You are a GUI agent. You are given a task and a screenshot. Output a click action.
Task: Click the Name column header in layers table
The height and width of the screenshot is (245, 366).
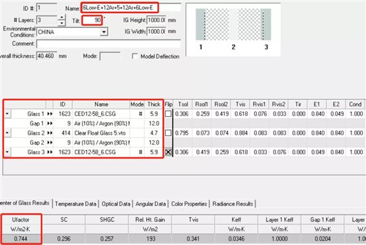pos(101,104)
